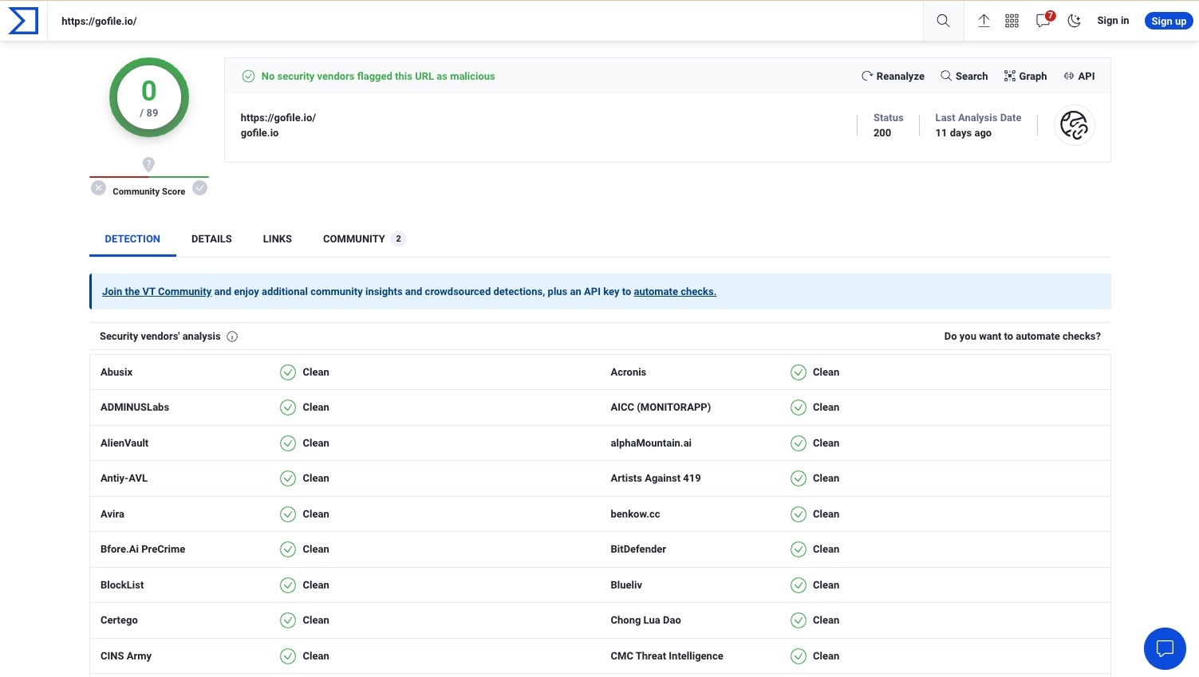Open notifications icon with badge 7
This screenshot has width=1199, height=677.
pos(1044,20)
